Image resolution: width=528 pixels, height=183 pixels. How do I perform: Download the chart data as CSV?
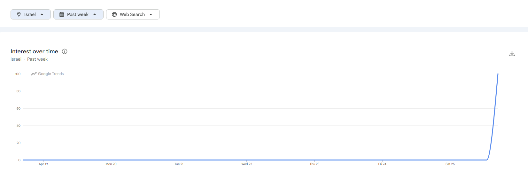pyautogui.click(x=512, y=54)
